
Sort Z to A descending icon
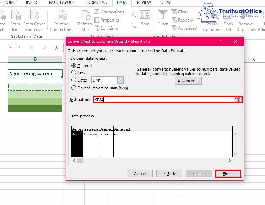coord(134,25)
